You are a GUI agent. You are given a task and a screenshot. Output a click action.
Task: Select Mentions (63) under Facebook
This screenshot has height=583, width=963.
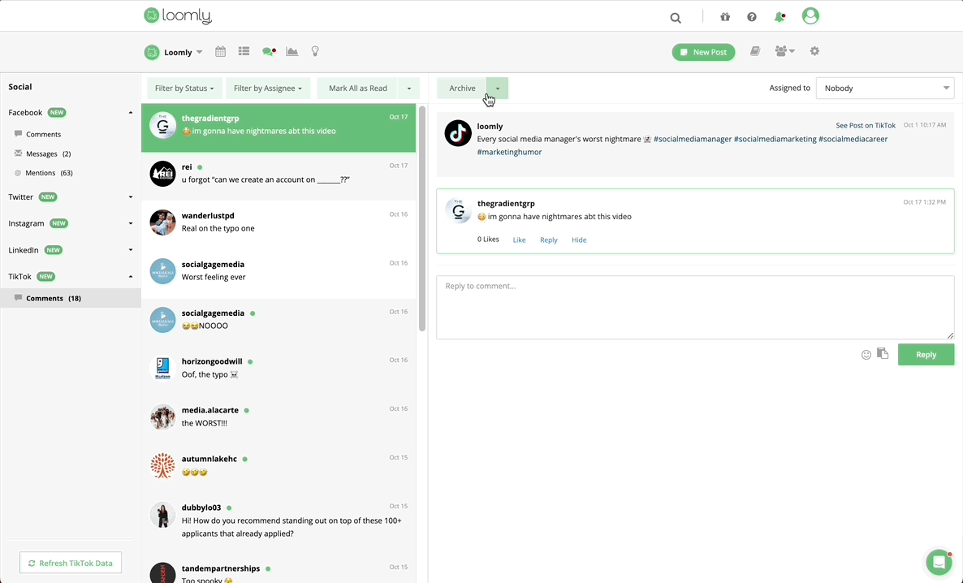(x=45, y=172)
